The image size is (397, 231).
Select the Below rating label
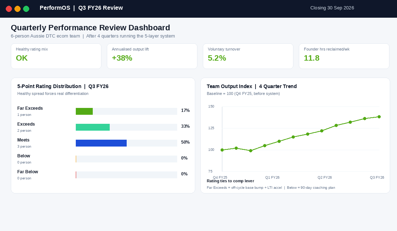pos(23,156)
